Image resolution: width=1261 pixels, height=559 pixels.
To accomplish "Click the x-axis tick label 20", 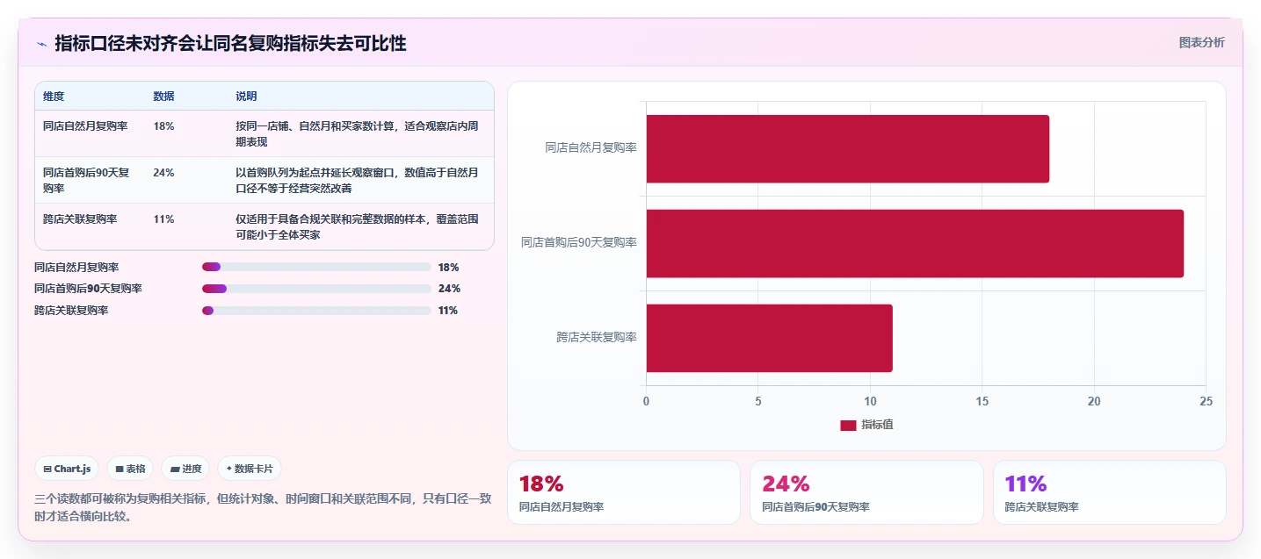I will tap(1094, 401).
